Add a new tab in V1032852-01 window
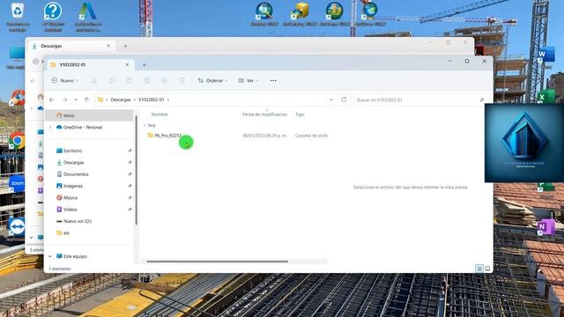 point(144,65)
